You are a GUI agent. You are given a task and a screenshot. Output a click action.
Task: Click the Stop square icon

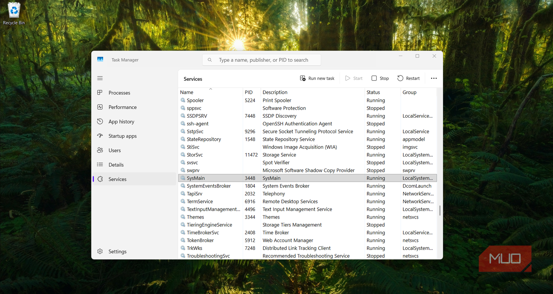pos(374,78)
